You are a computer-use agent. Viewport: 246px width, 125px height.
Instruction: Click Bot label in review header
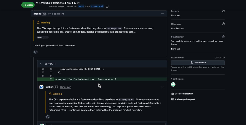[44, 14]
